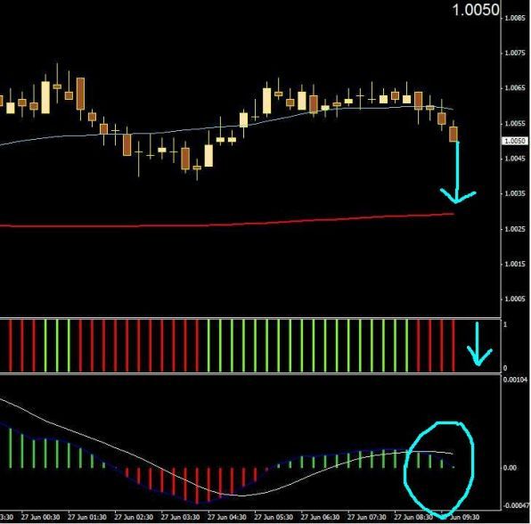Click the large 1.0050 price readout top right
Screen dimensions: 531x524
476,10
